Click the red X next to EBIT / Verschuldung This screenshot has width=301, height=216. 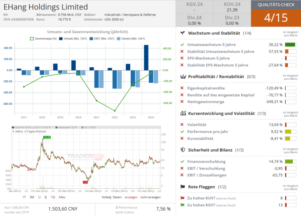[182, 168]
